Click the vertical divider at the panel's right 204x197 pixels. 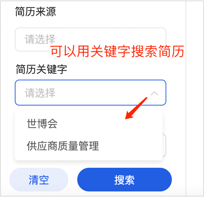[186, 98]
